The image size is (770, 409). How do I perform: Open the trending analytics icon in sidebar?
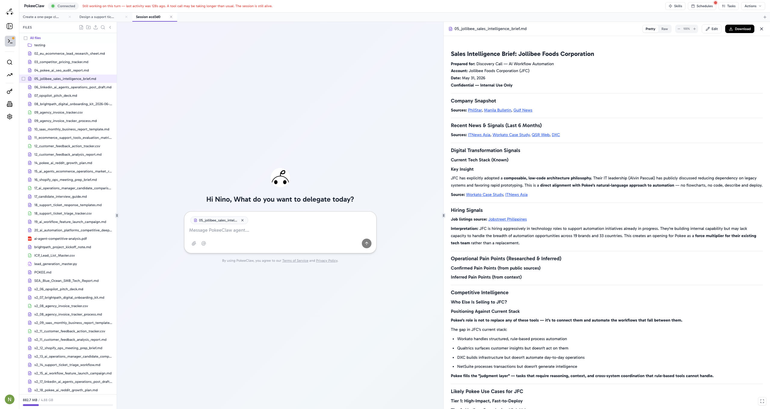pyautogui.click(x=10, y=75)
